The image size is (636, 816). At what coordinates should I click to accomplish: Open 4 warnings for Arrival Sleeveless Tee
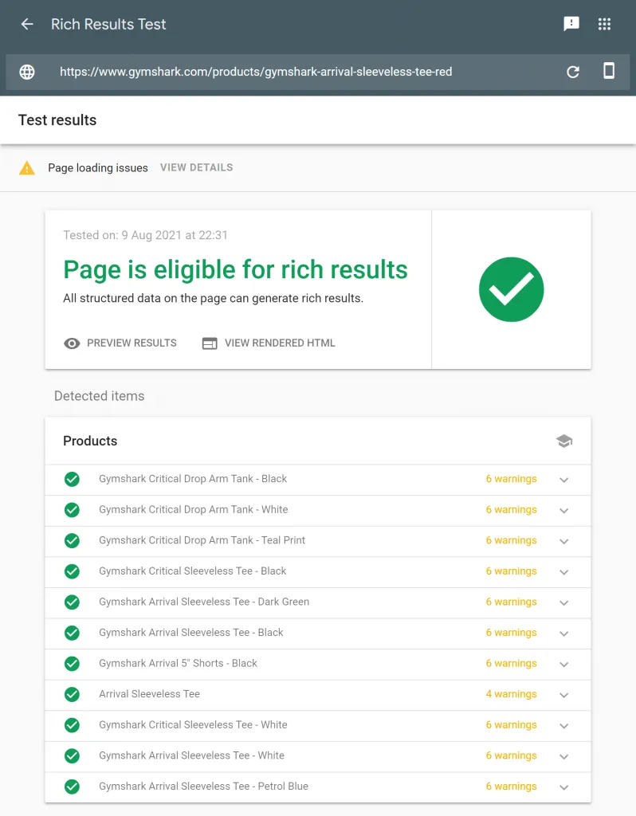point(511,694)
